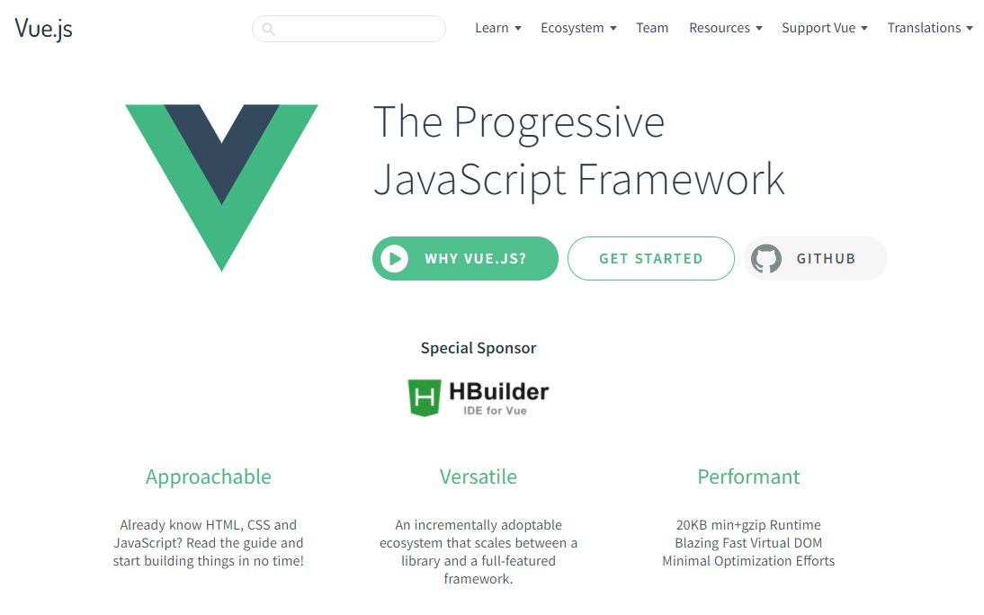Open the Resources dropdown arrow

759,28
